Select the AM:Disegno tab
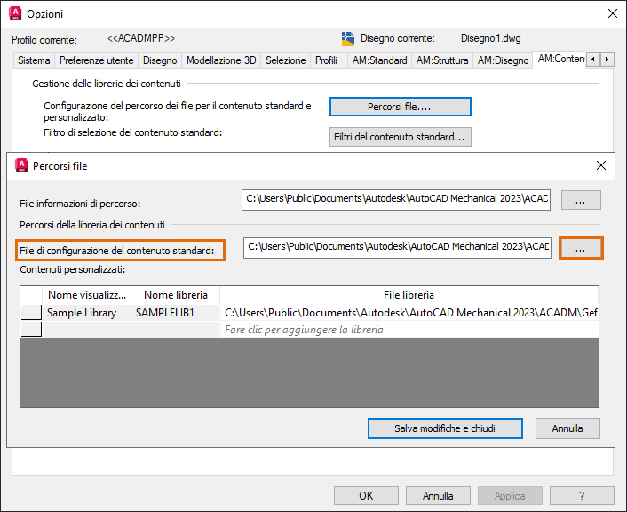The image size is (627, 512). coord(503,60)
